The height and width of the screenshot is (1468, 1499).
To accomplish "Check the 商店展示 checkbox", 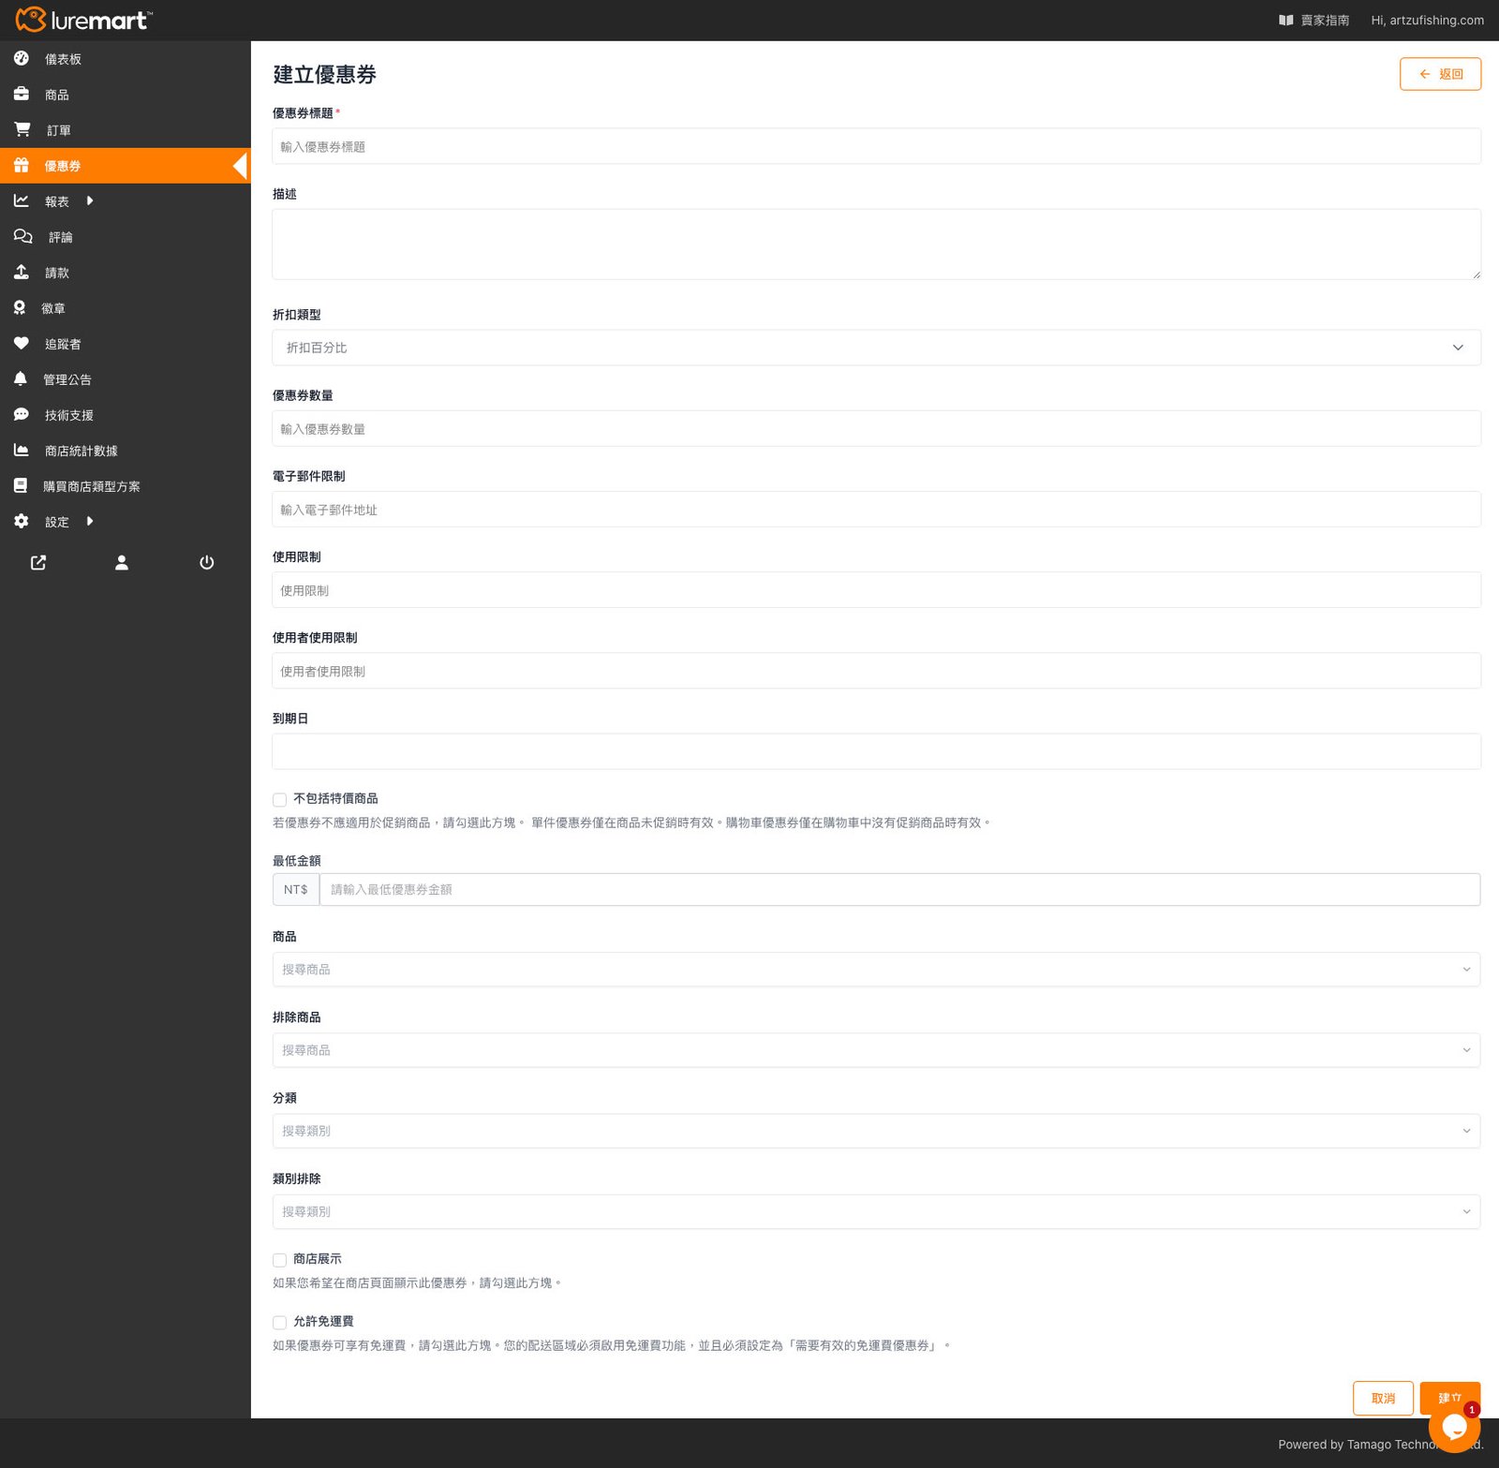I will tap(279, 1260).
